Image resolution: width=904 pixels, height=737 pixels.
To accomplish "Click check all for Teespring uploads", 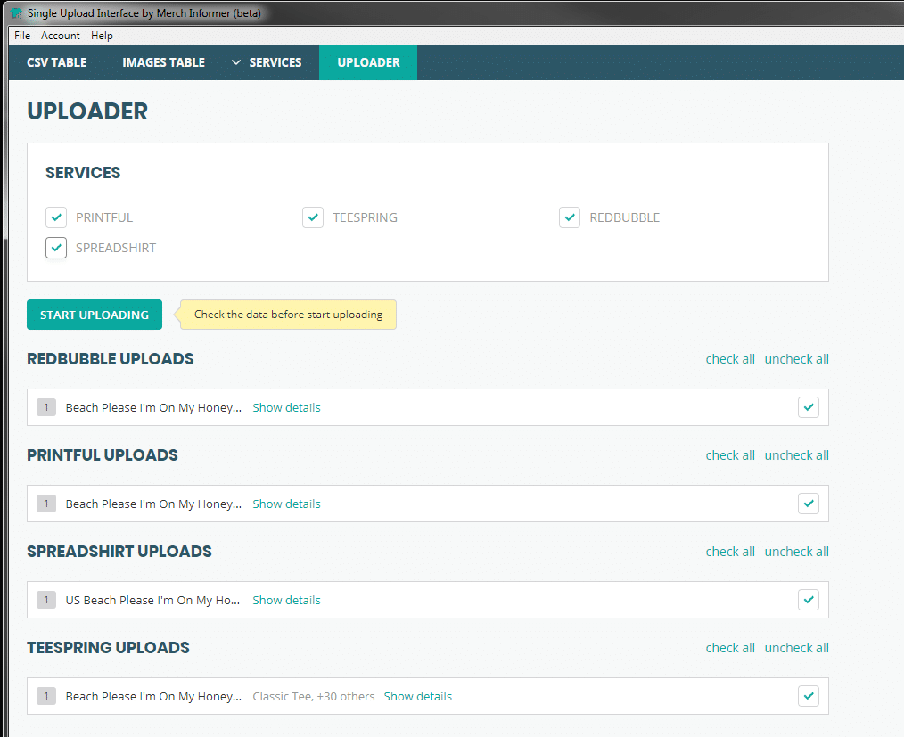I will pos(730,648).
